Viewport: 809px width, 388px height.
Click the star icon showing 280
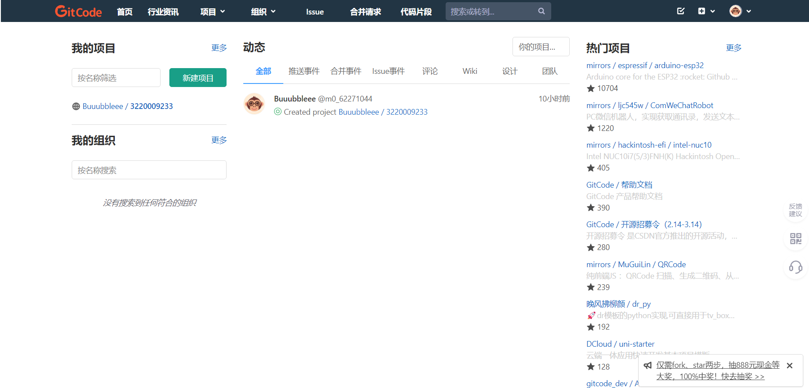(x=591, y=247)
